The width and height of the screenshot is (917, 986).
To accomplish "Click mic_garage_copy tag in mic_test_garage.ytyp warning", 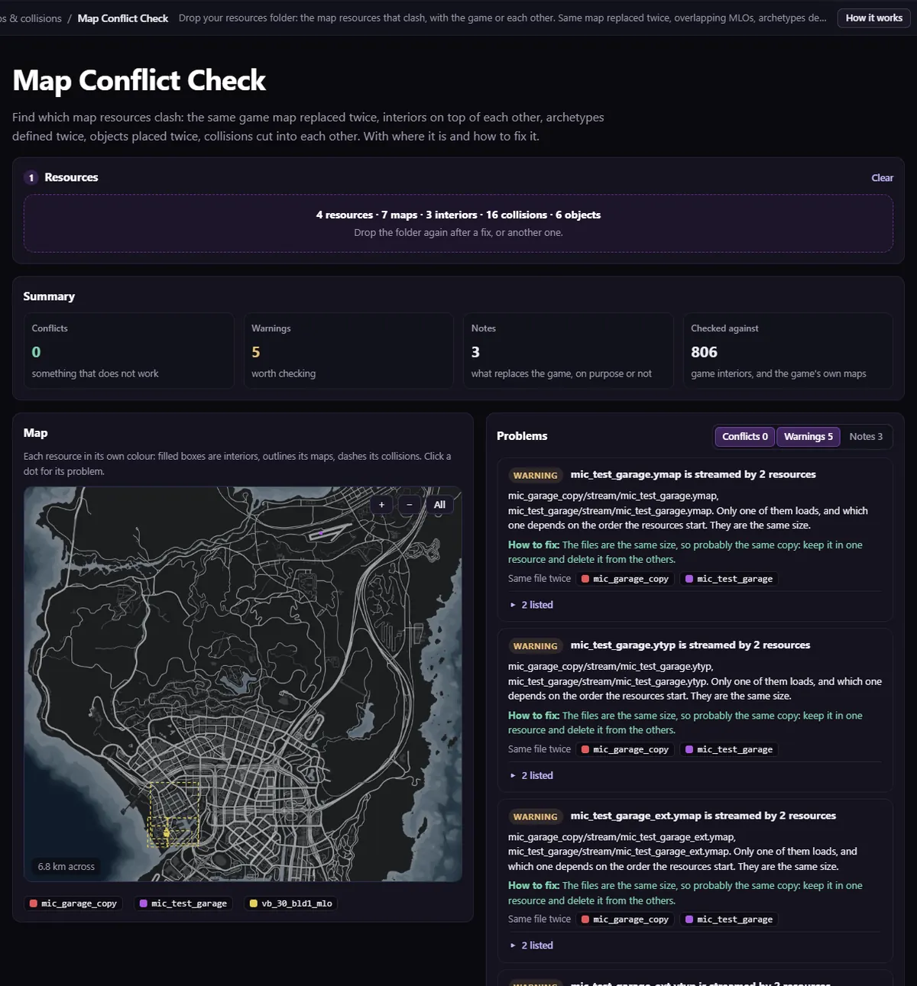I will click(x=625, y=749).
